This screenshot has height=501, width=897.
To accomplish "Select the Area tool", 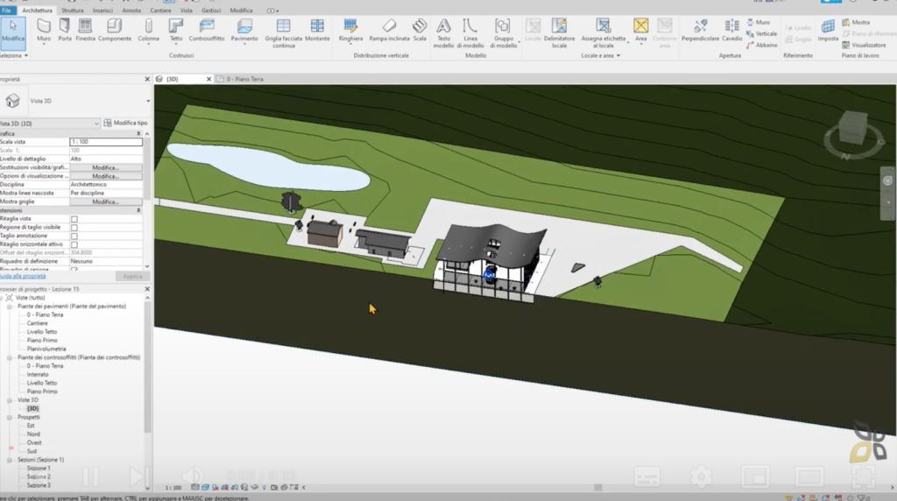I will 640,30.
